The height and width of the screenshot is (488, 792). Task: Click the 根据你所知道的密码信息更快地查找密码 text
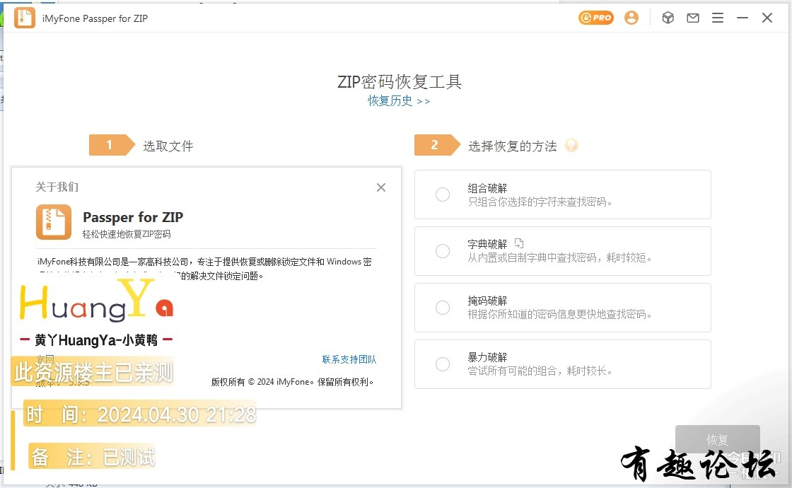[559, 314]
